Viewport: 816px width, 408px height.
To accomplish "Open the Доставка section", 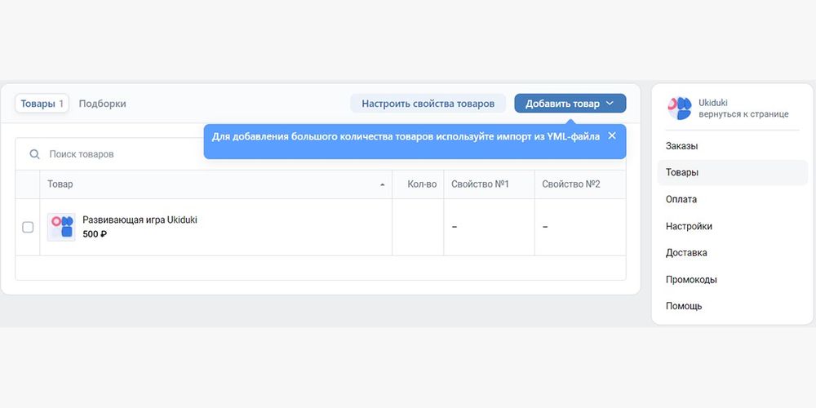I will [x=686, y=253].
